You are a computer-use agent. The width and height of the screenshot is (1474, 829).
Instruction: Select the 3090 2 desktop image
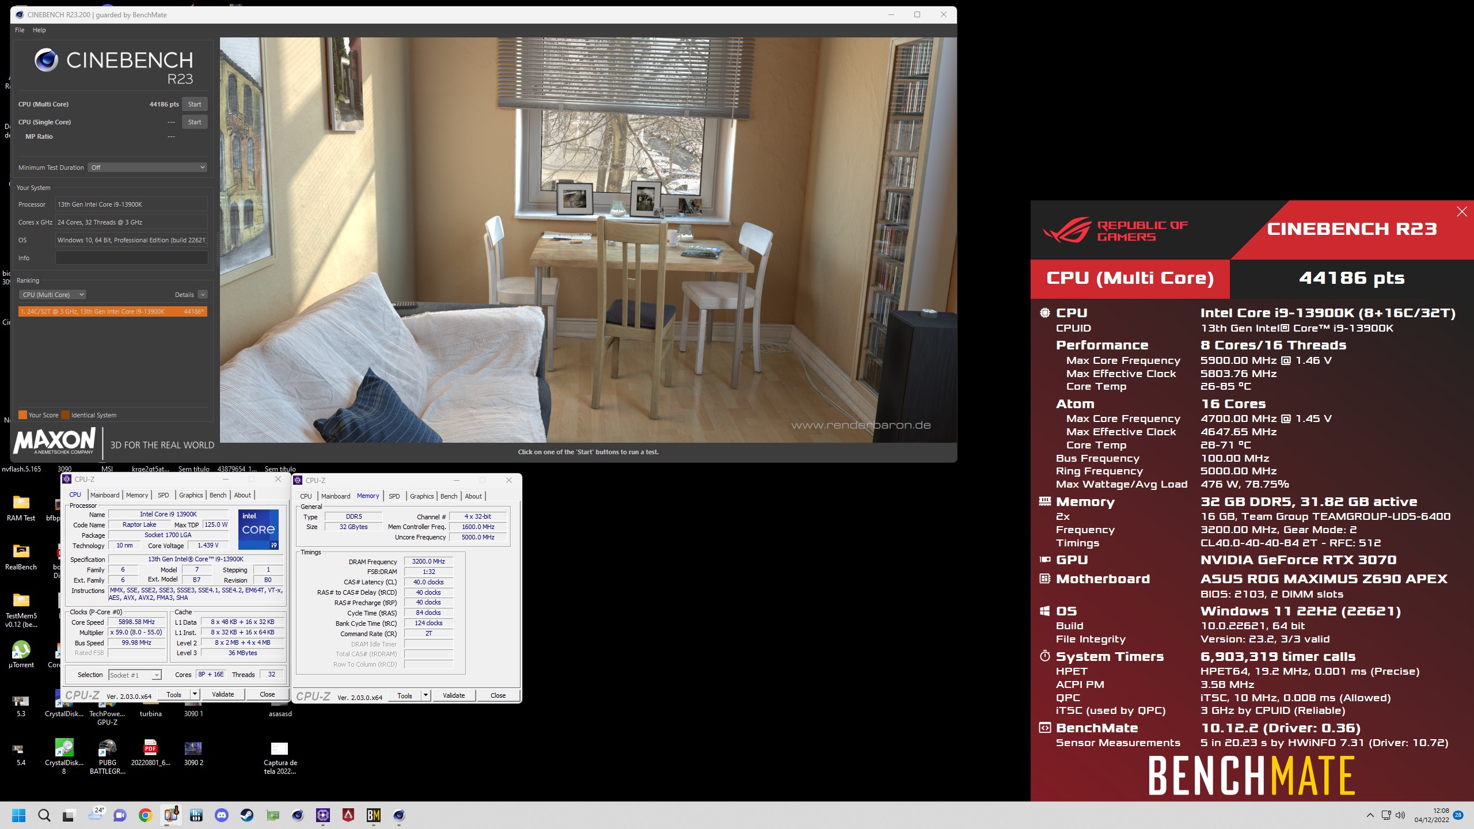click(193, 752)
